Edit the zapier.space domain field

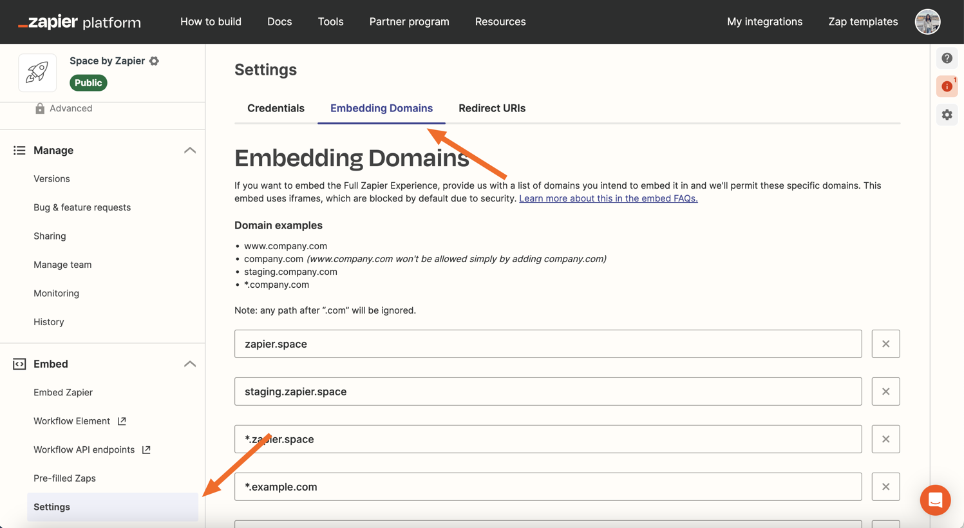[548, 344]
